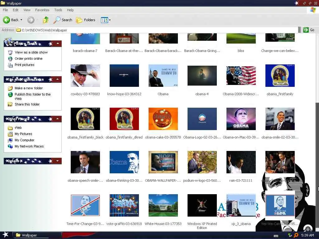
Task: Click Share this folder link
Action: click(27, 104)
